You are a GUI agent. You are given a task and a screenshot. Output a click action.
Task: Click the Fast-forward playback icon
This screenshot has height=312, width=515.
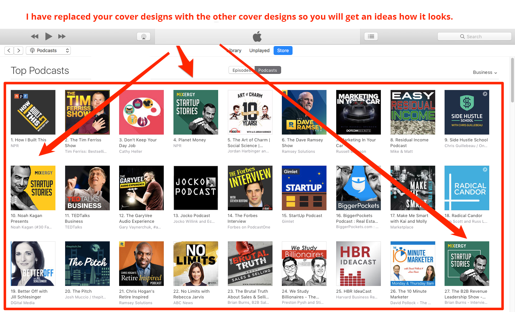(62, 36)
